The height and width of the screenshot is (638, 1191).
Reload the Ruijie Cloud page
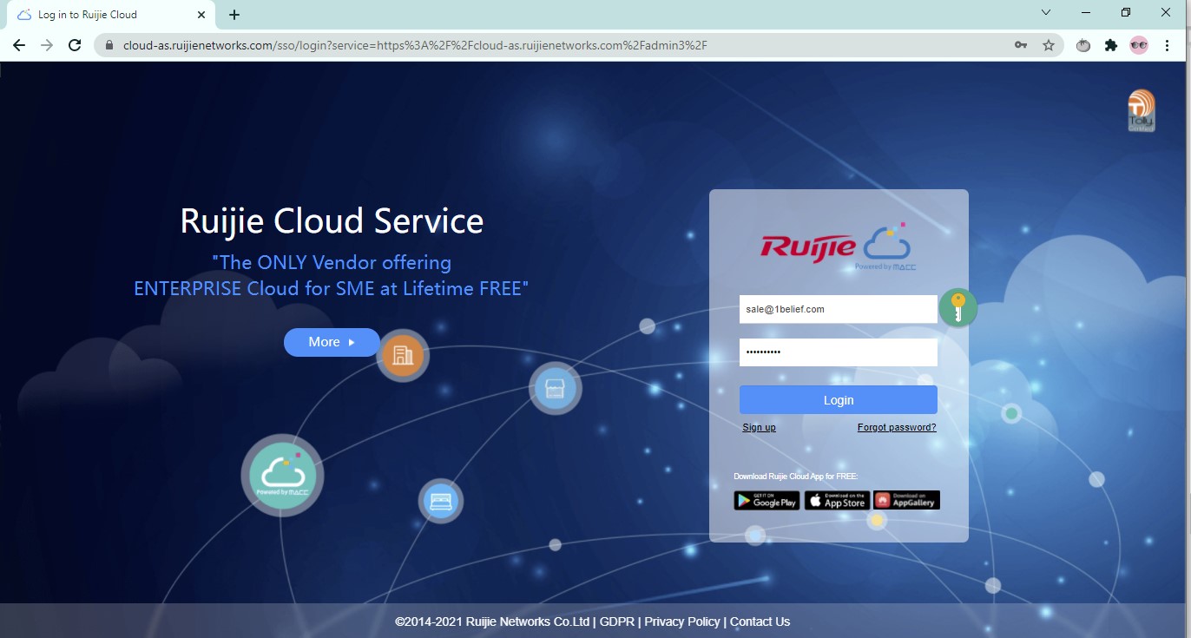click(x=75, y=45)
